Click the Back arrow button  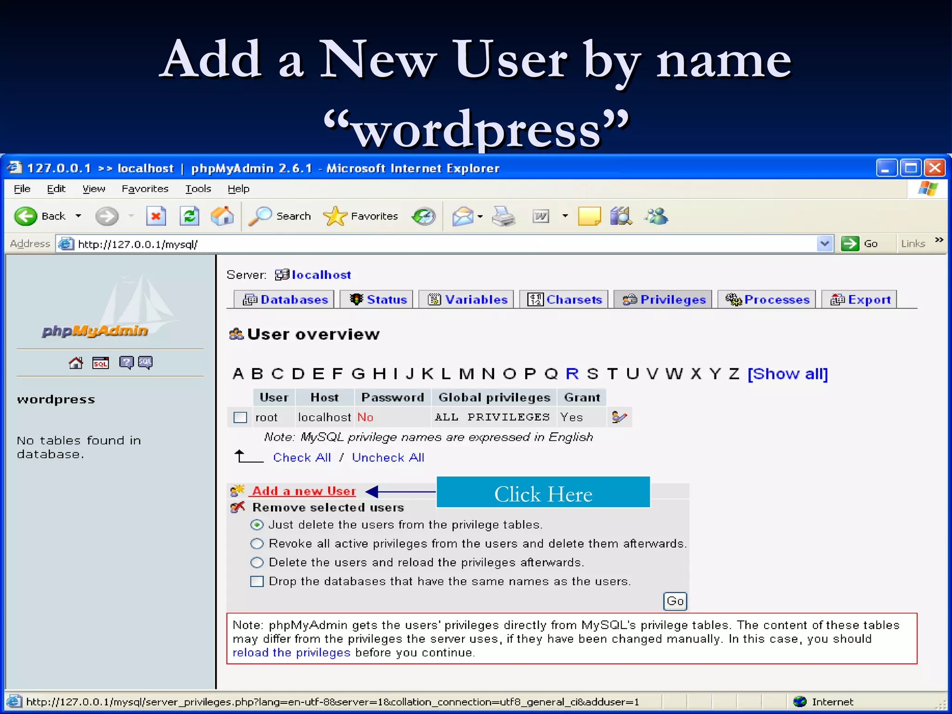[26, 216]
